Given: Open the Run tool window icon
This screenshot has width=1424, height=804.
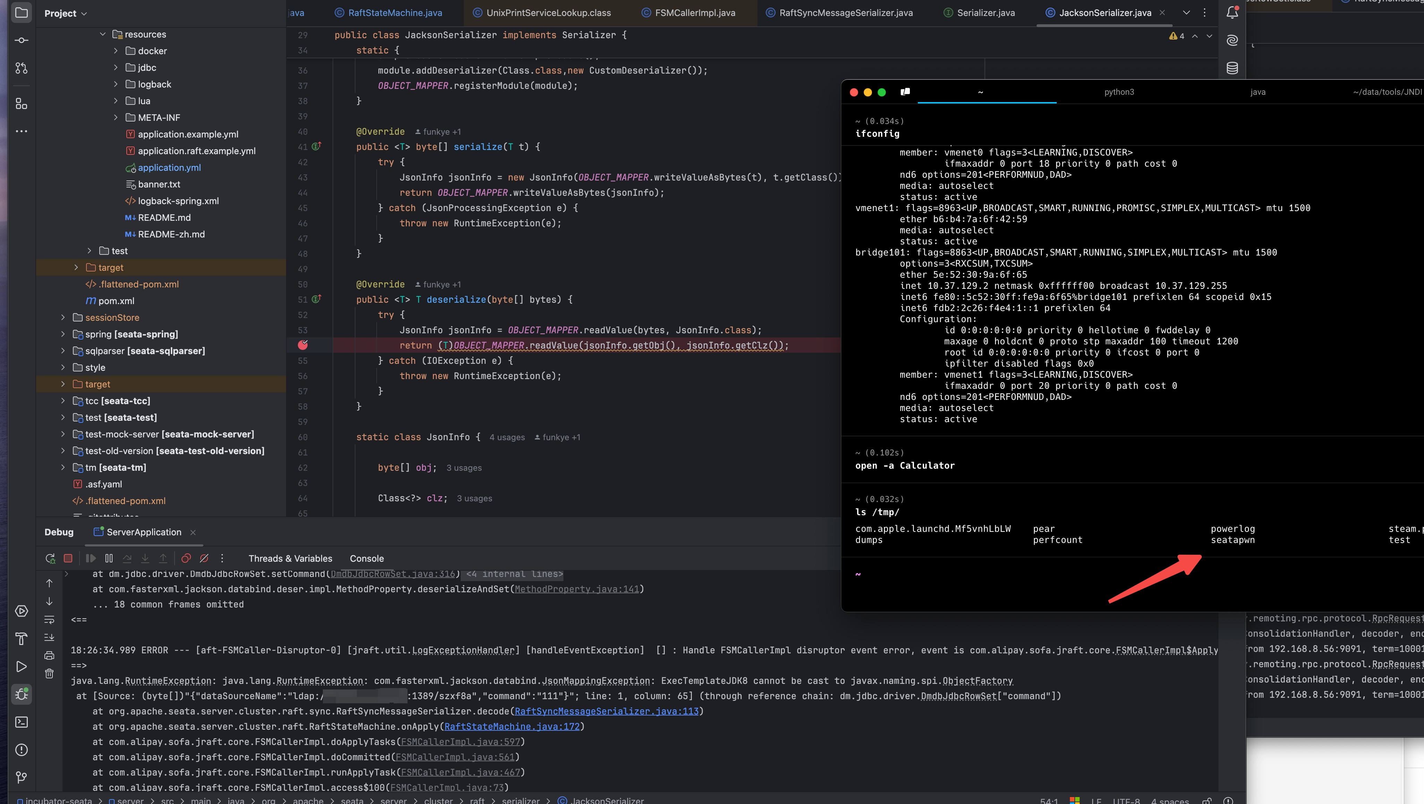Looking at the screenshot, I should (x=21, y=666).
